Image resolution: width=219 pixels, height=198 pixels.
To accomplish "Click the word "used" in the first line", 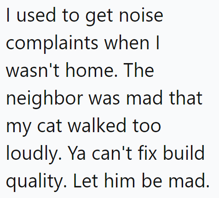I will pos(36,15).
